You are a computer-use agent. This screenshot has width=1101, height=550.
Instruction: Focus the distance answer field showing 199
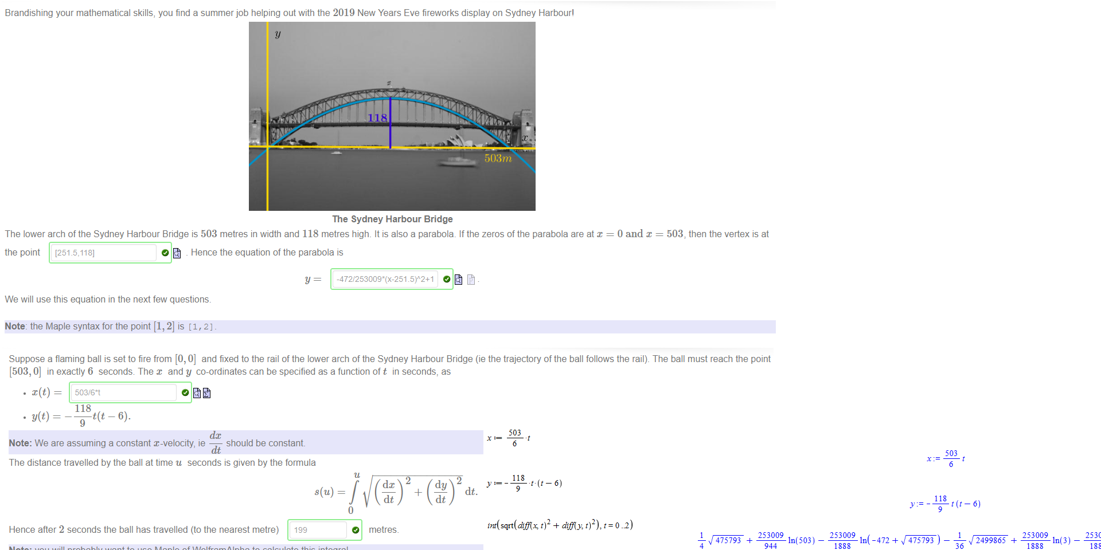pyautogui.click(x=318, y=530)
